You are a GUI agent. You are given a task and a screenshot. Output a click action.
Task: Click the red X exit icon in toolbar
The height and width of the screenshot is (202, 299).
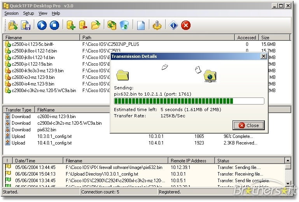[x=186, y=25]
